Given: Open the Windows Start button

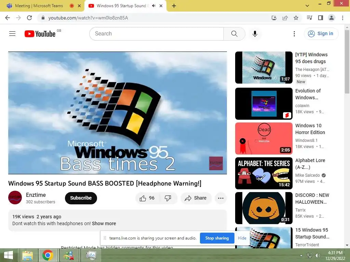Looking at the screenshot, I should pos(9,255).
